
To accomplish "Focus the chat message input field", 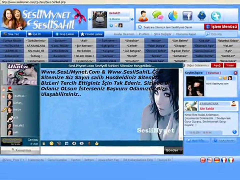I will click(102, 150).
